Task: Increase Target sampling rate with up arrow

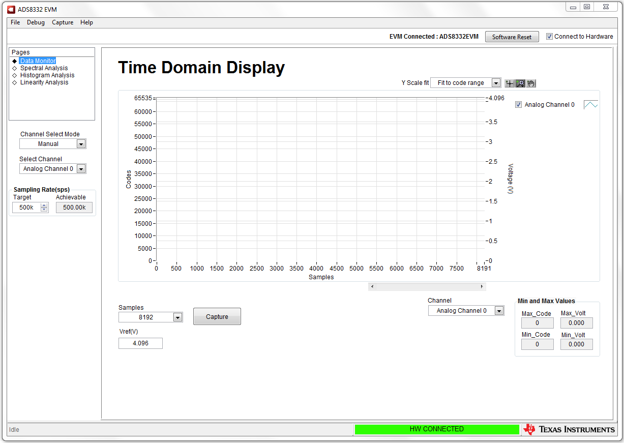Action: (44, 205)
